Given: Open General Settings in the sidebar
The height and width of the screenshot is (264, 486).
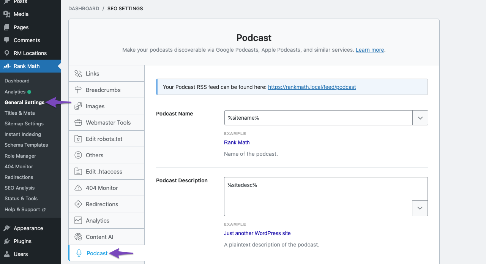Looking at the screenshot, I should coord(24,102).
